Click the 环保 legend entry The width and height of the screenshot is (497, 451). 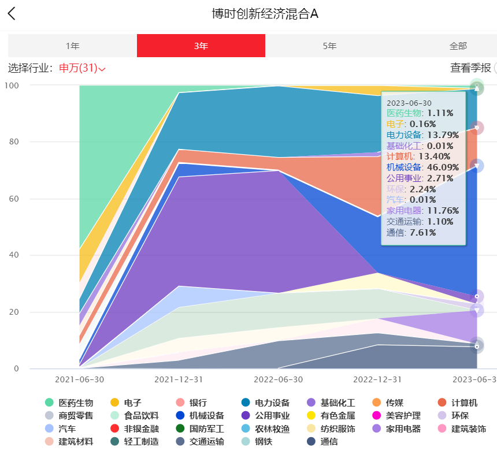click(454, 415)
